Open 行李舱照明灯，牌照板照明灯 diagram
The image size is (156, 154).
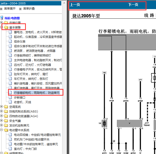(x=32, y=55)
